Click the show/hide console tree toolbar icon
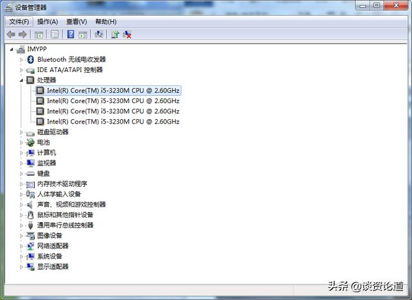This screenshot has width=412, height=300. tap(39, 34)
